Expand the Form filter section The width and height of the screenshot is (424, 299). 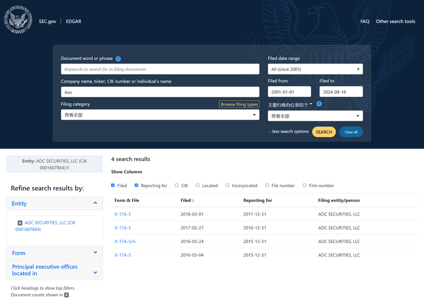[55, 253]
